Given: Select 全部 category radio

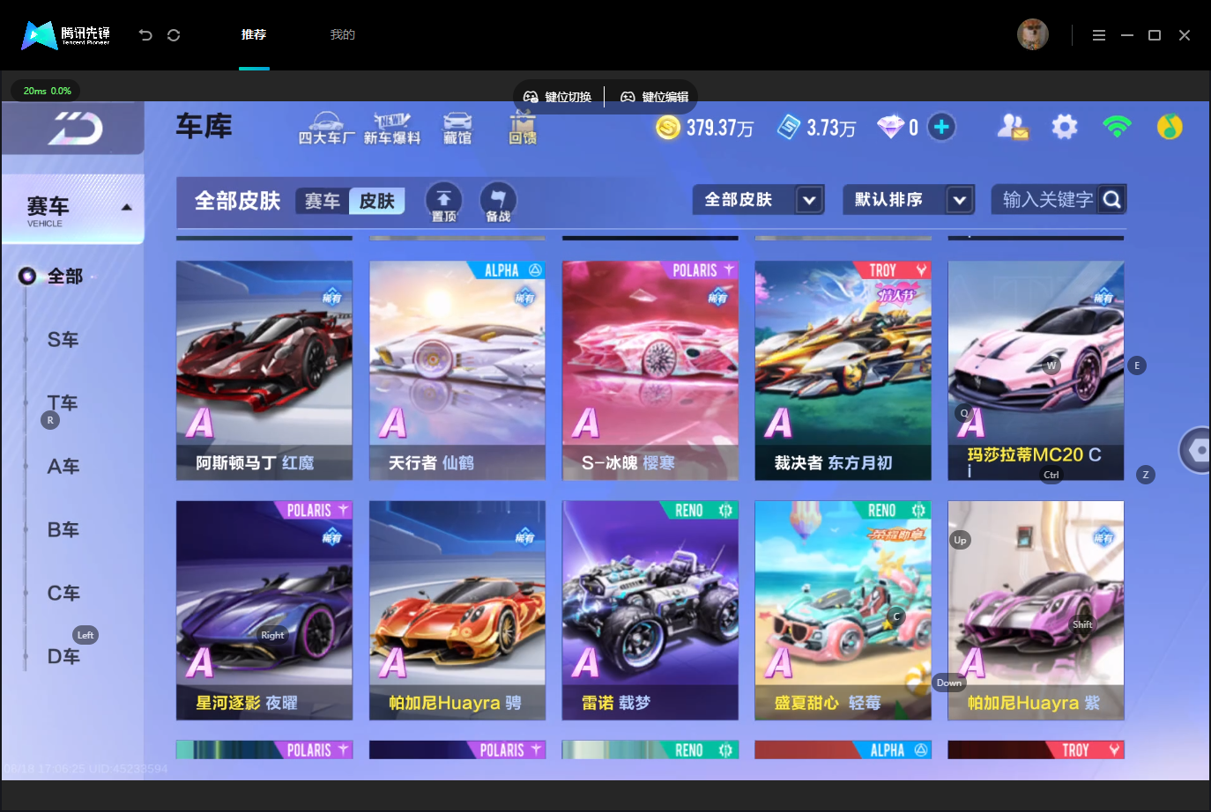Looking at the screenshot, I should (x=28, y=277).
